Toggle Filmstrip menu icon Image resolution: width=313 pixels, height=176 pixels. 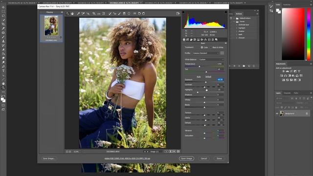[62, 12]
